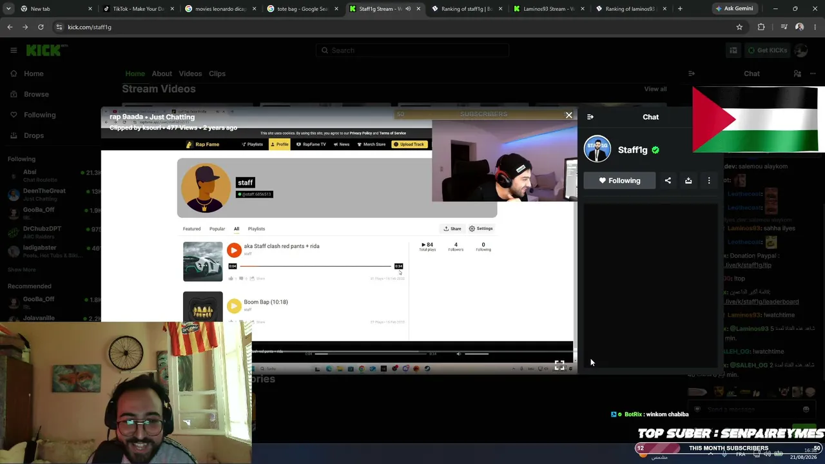
Task: Click the icon left of Get KICKs
Action: (733, 50)
